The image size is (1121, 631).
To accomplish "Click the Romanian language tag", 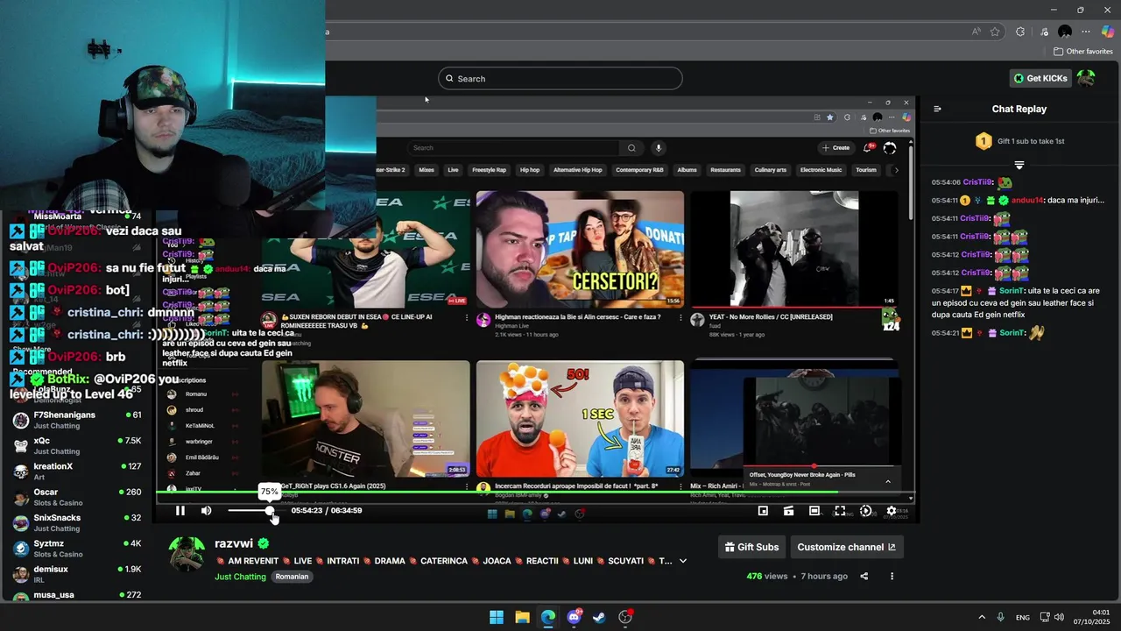I will (x=292, y=577).
